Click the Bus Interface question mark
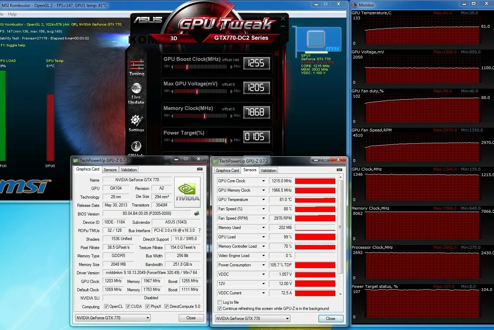 pos(199,230)
